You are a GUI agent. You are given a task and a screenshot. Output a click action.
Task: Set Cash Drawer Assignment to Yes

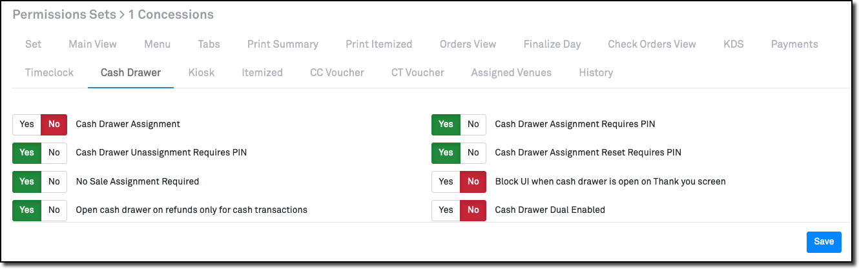coord(26,125)
